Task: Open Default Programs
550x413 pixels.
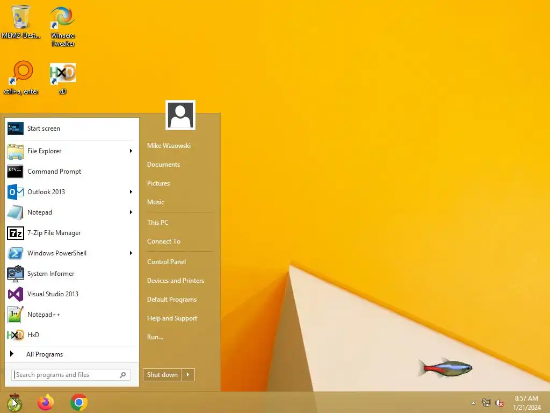Action: [x=172, y=300]
